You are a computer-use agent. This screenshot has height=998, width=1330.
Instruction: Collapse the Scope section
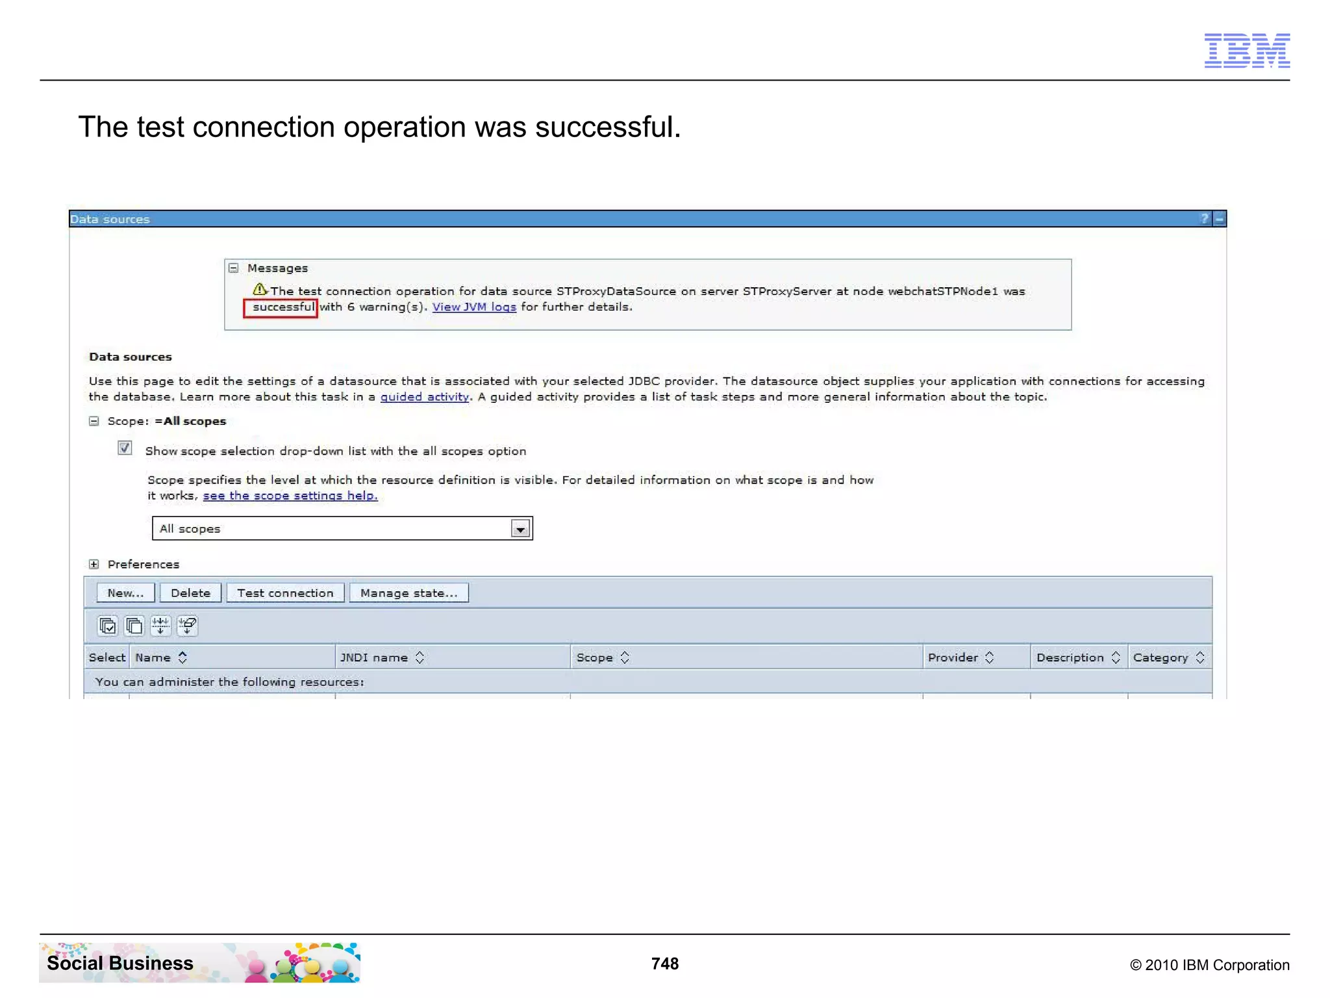pyautogui.click(x=94, y=421)
